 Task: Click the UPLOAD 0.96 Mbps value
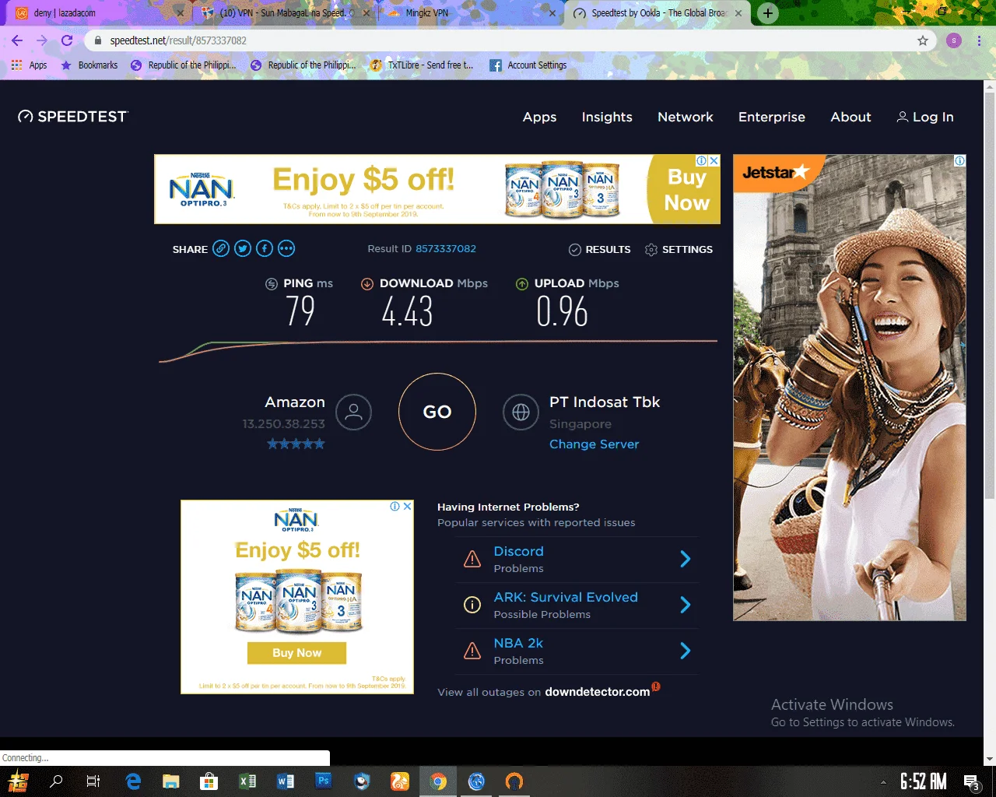[562, 311]
